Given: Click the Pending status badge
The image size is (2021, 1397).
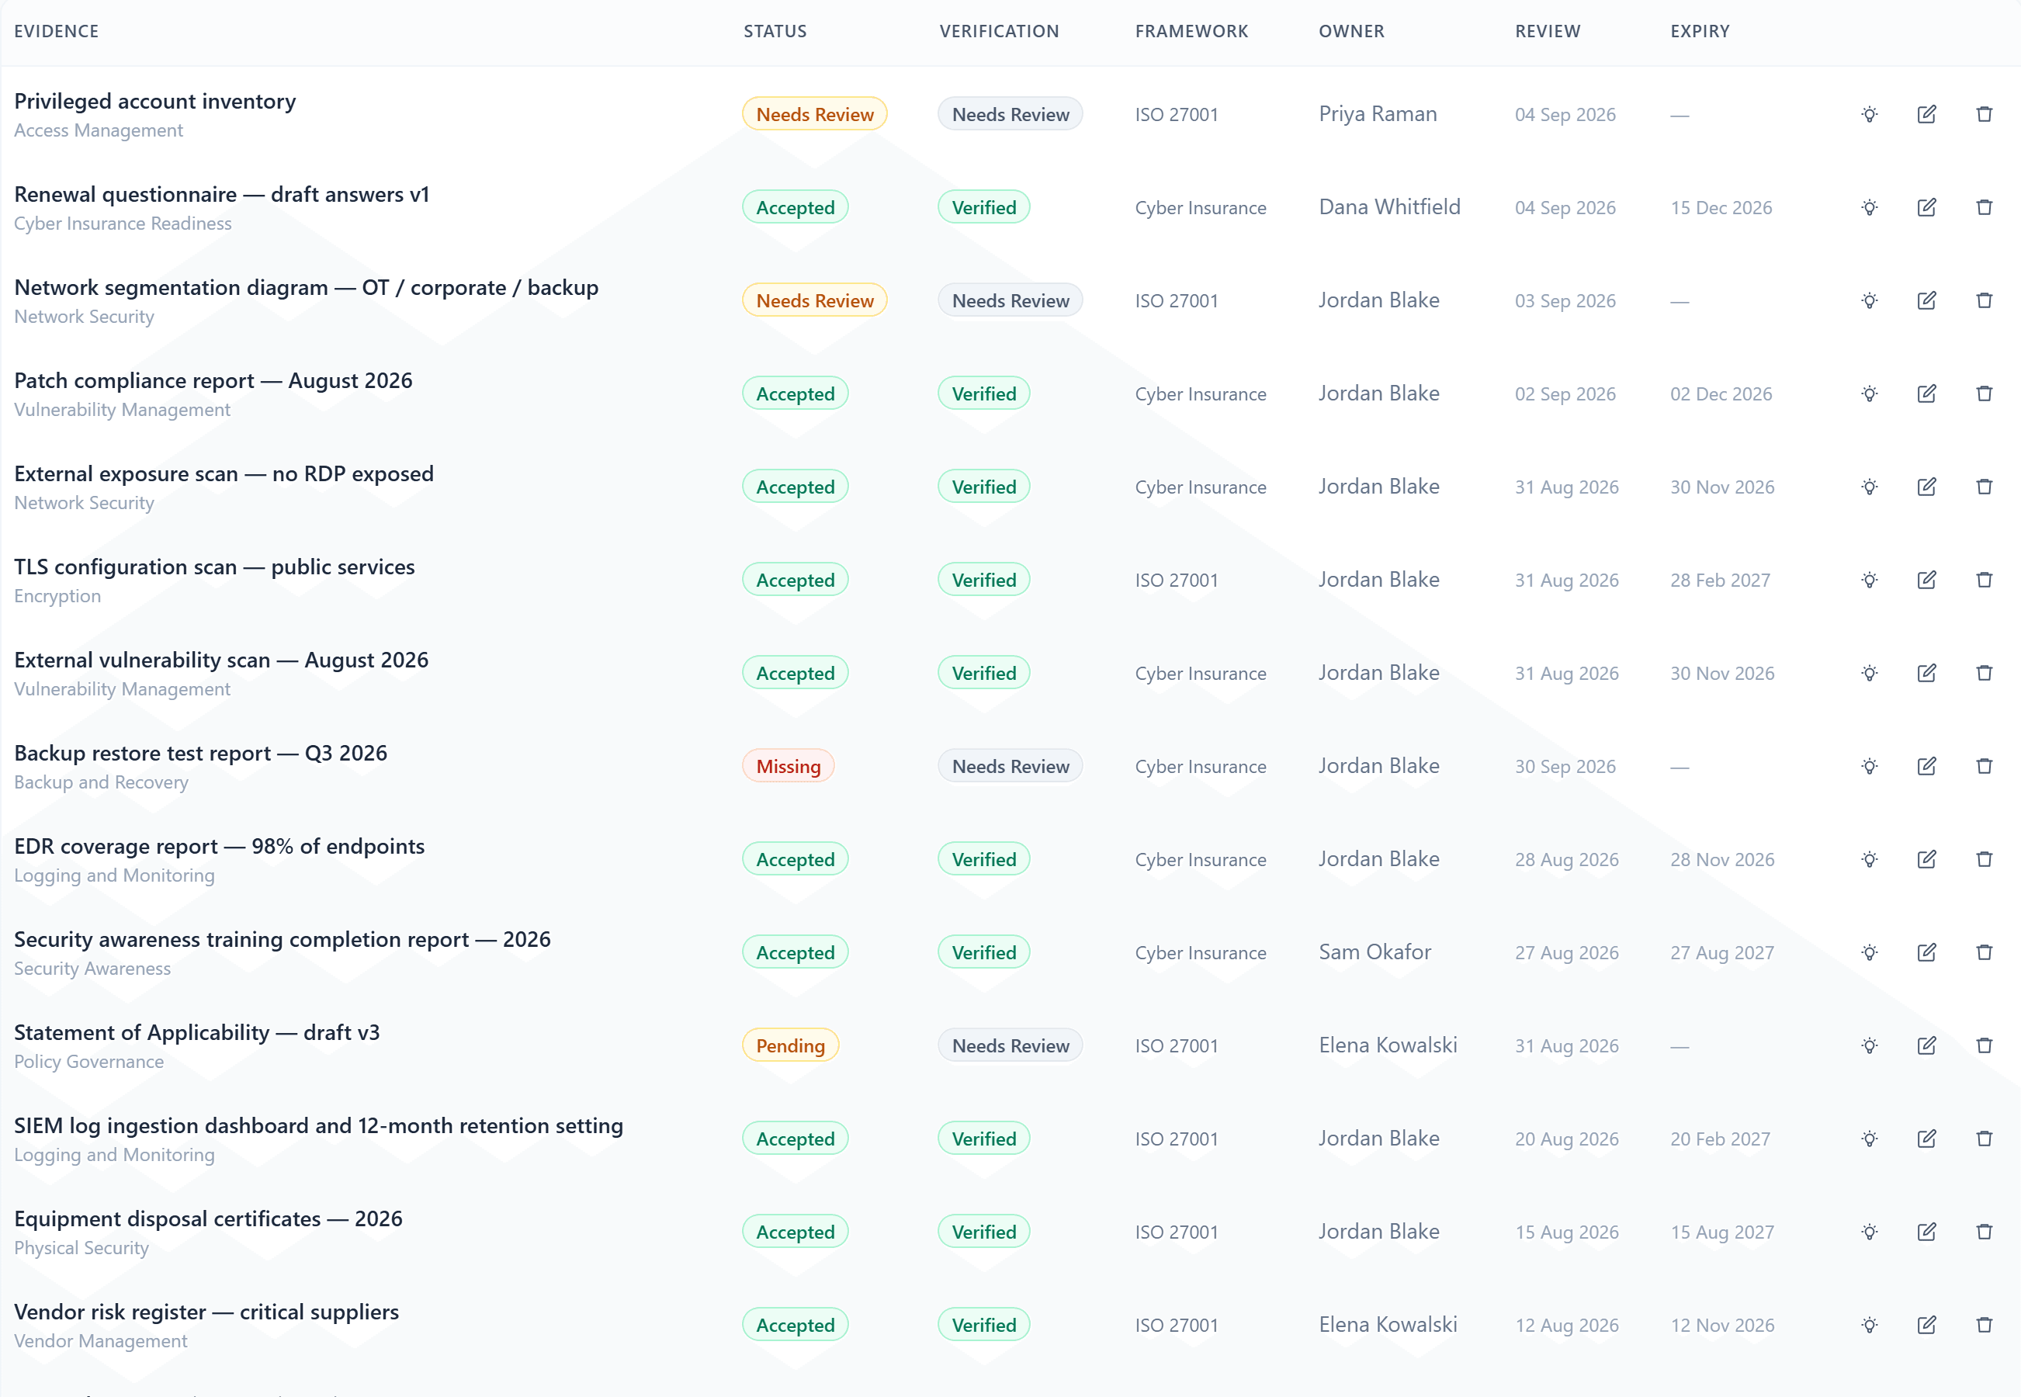Looking at the screenshot, I should (x=790, y=1046).
